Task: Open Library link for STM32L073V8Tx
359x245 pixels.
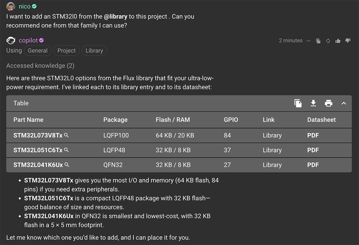Action: click(272, 136)
